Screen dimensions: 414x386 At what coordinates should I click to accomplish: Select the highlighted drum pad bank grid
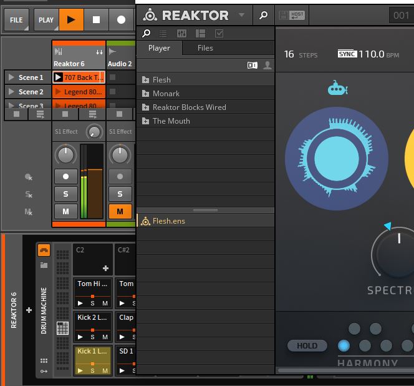pyautogui.click(x=62, y=329)
